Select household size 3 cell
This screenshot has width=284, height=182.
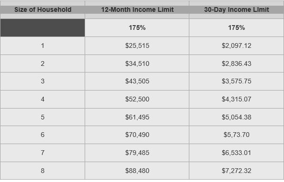click(x=42, y=82)
